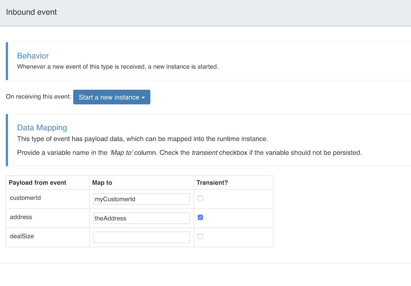Select the 'Behavior' section heading

coord(33,56)
